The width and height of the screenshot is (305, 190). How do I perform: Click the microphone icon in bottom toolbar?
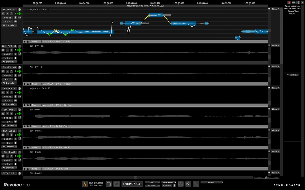[x=188, y=184]
